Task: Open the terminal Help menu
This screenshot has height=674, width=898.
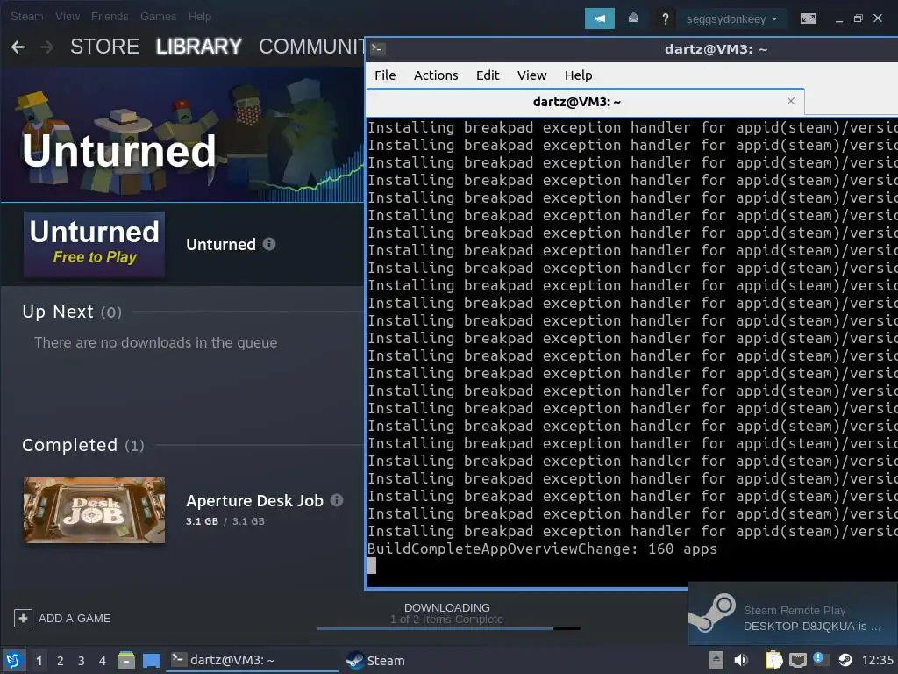Action: [579, 75]
